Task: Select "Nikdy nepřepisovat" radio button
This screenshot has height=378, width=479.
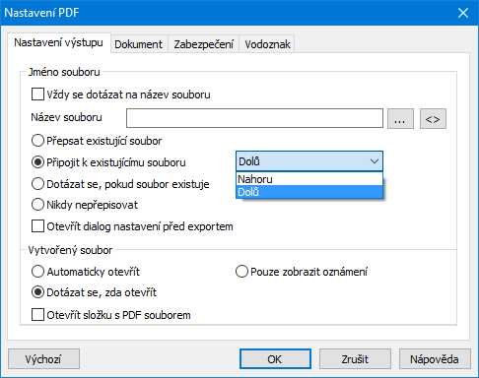Action: coord(37,205)
